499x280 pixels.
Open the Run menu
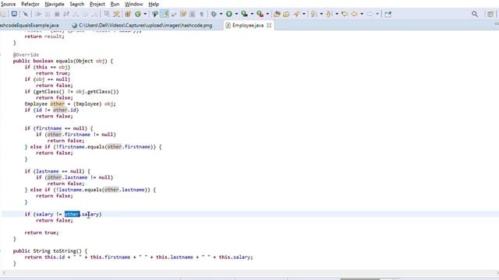[115, 4]
